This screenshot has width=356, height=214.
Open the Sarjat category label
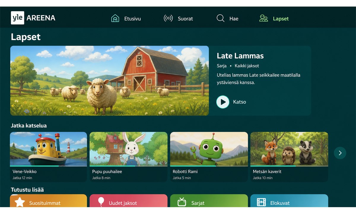(198, 203)
